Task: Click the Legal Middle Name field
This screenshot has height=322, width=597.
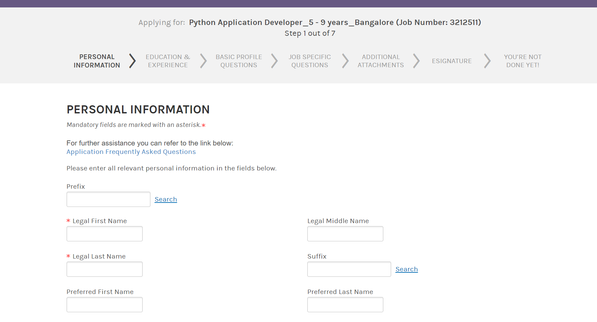Action: tap(345, 234)
